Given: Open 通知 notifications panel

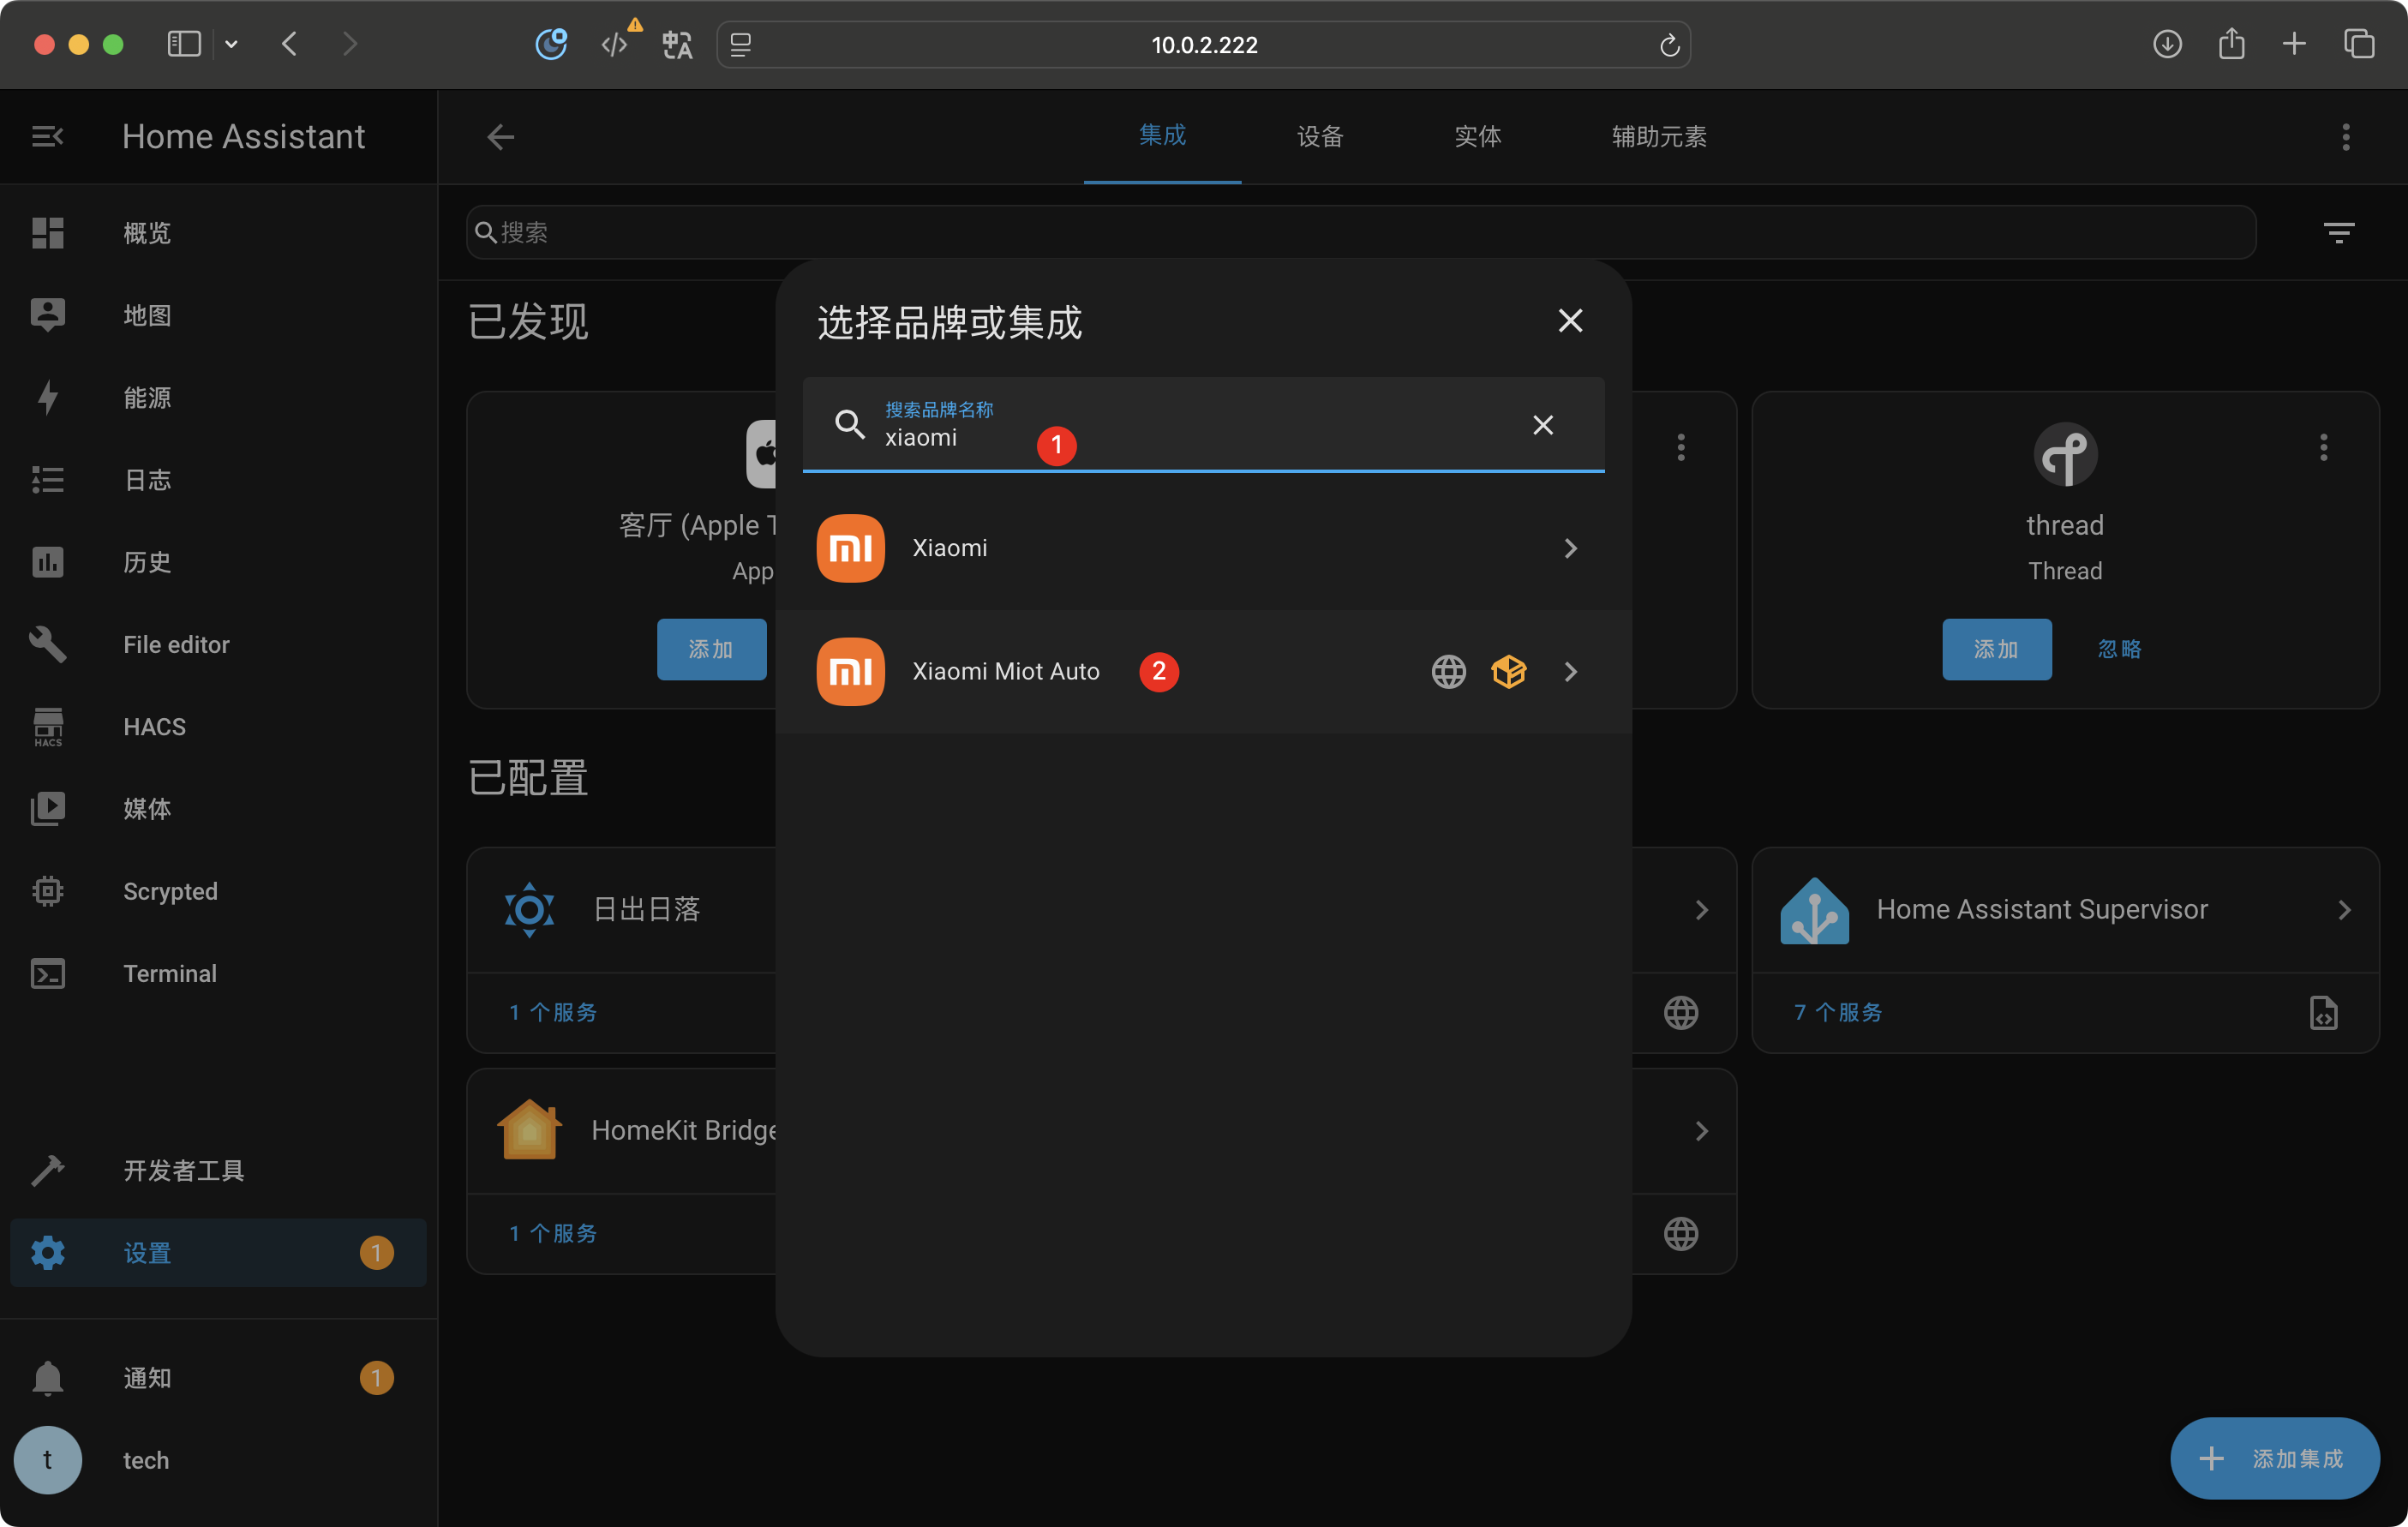Looking at the screenshot, I should (218, 1377).
